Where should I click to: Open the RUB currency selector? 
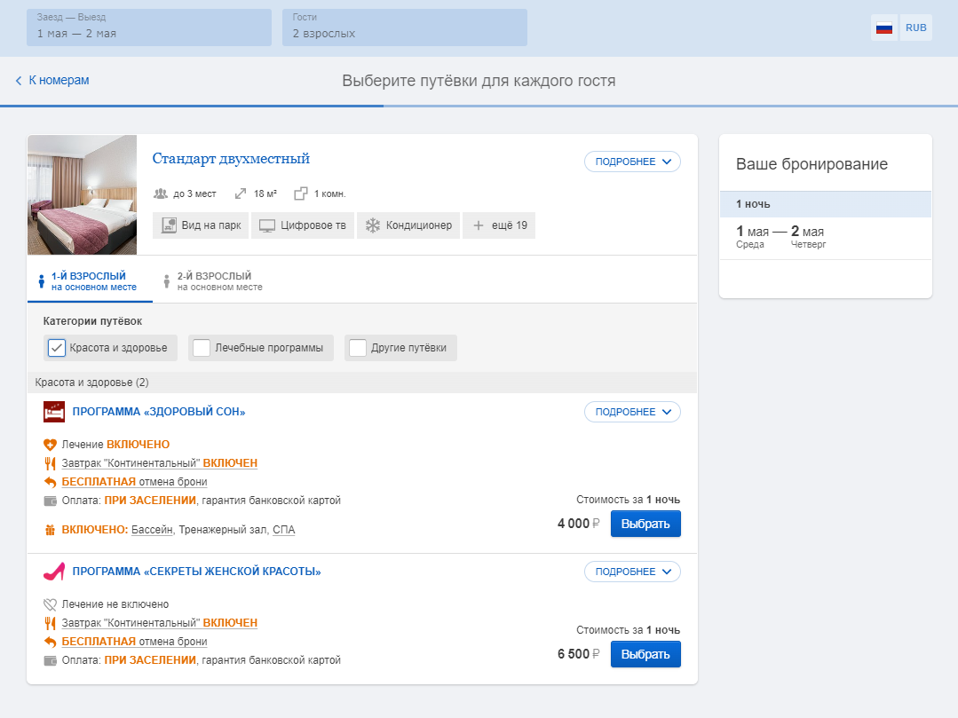click(916, 28)
